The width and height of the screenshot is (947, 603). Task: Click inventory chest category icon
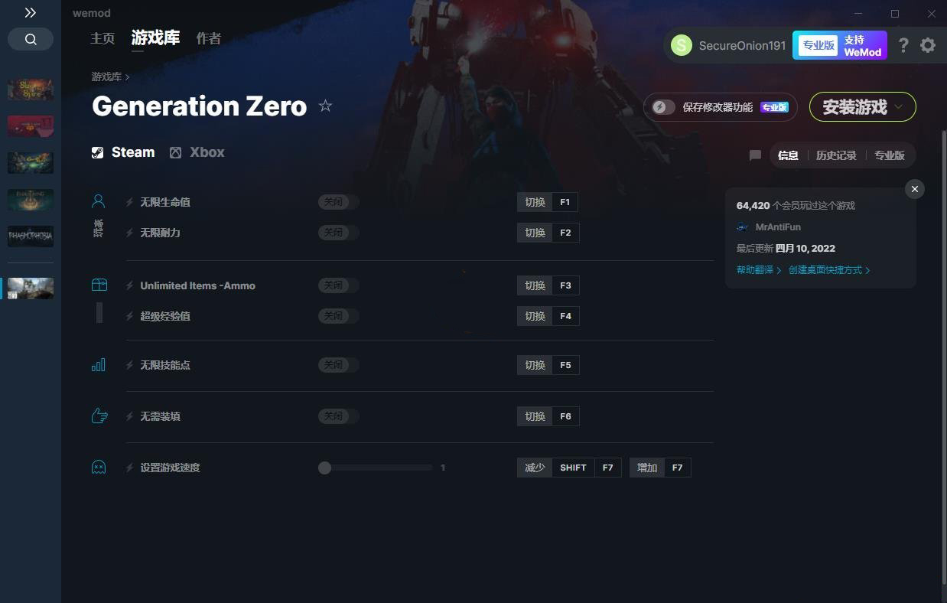[x=99, y=285]
